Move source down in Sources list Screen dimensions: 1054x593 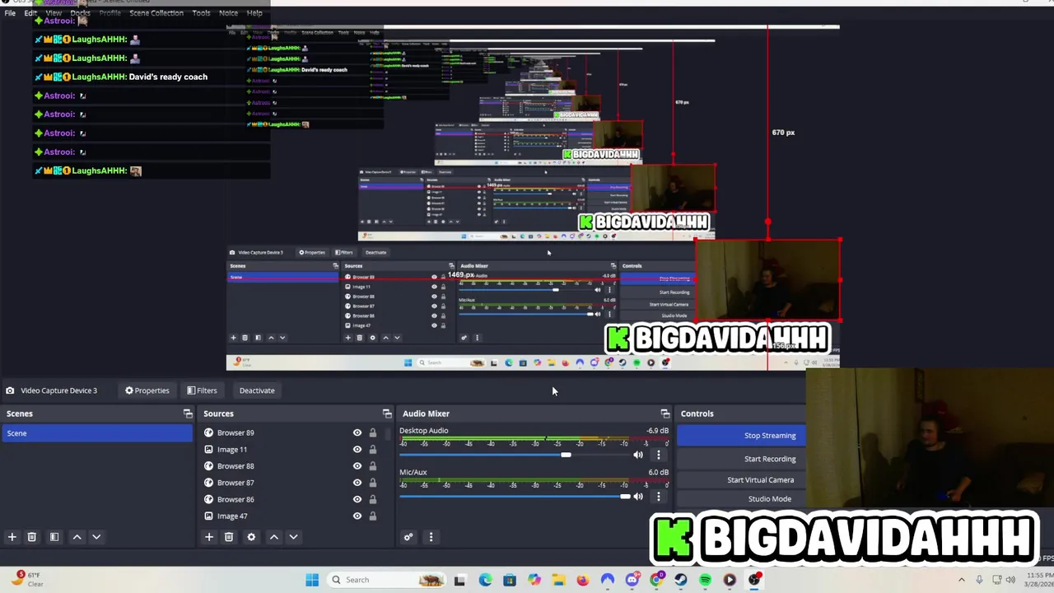coord(293,537)
